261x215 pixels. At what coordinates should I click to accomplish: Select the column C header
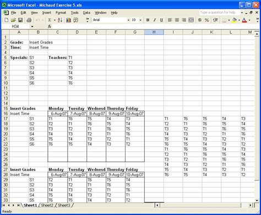click(58, 32)
